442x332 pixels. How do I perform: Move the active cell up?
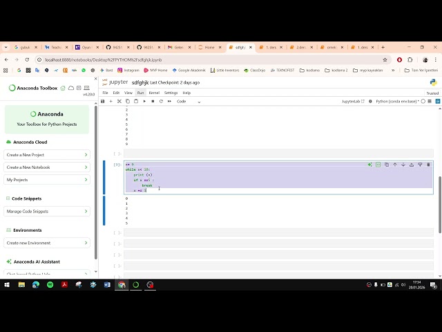395,165
